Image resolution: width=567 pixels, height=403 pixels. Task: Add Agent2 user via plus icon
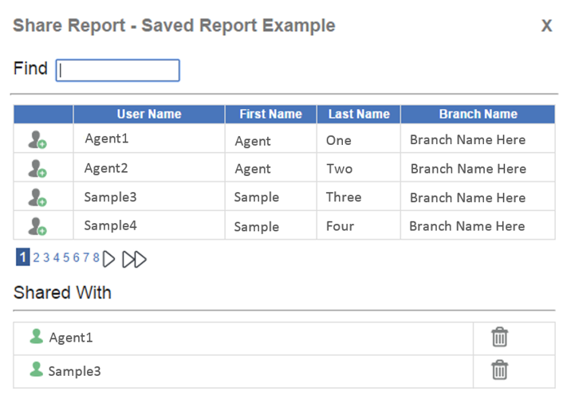tap(37, 169)
